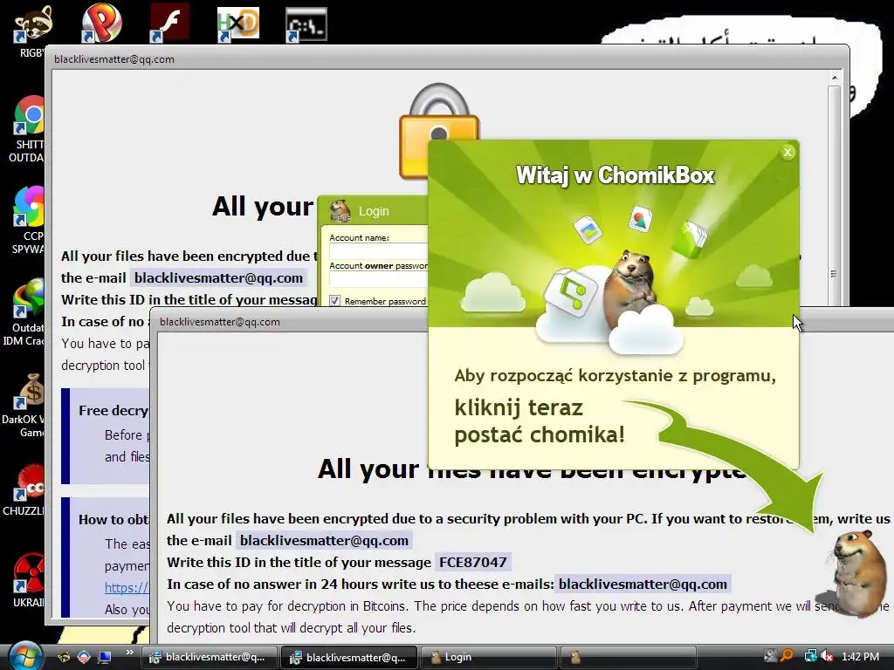
Task: Click 'kliknij teraz postać chomika!' text
Action: click(540, 421)
